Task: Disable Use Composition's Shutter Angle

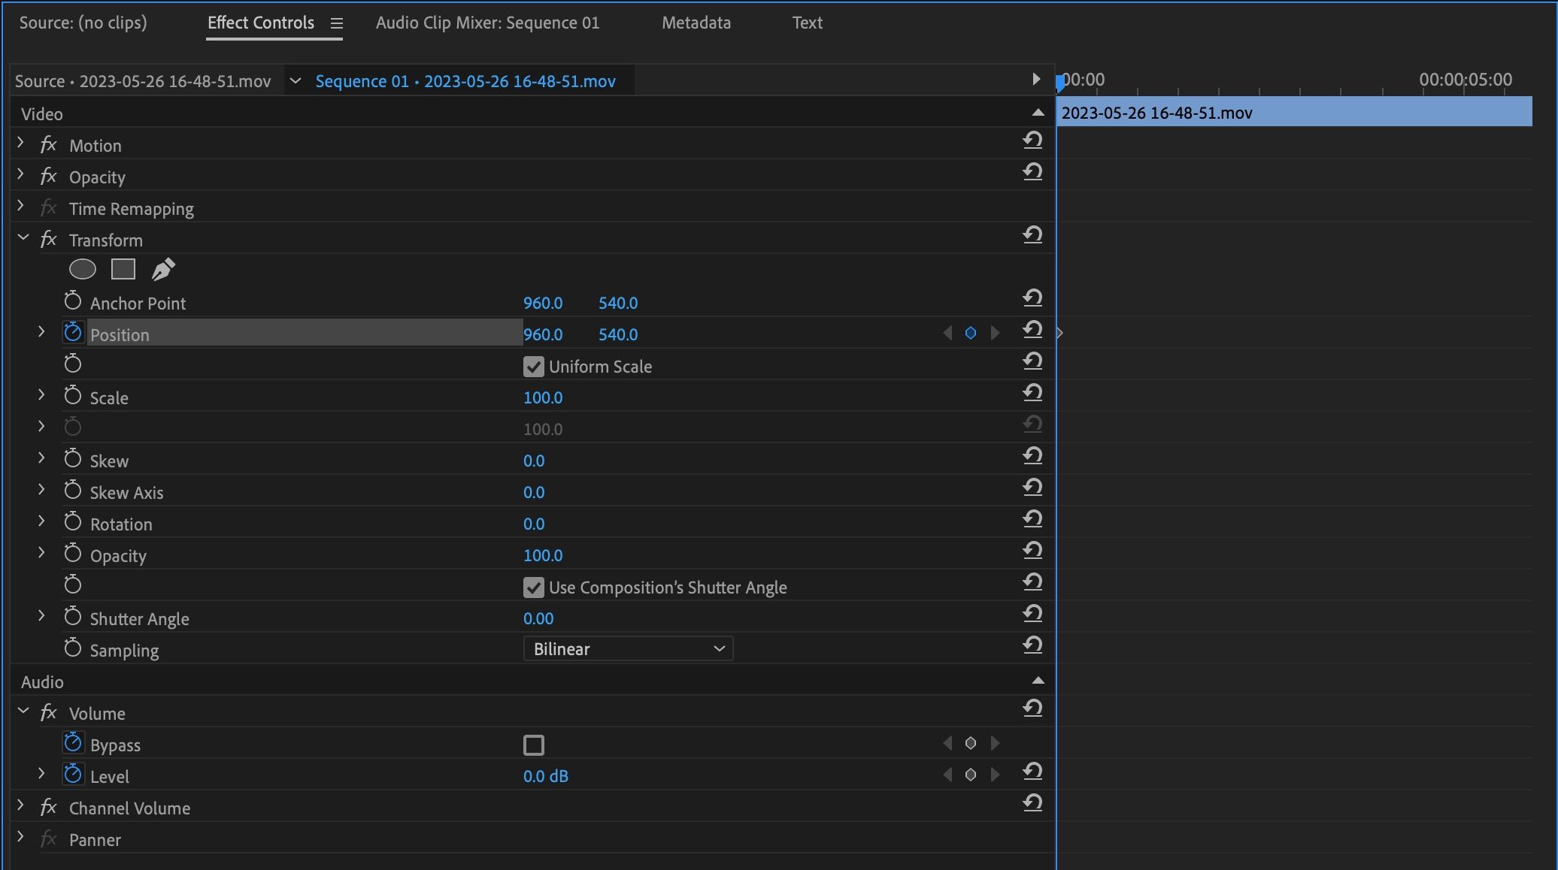Action: (x=534, y=588)
